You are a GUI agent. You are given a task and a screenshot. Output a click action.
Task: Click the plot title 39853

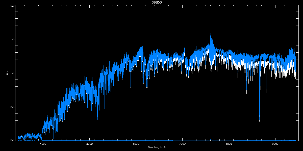157,2
